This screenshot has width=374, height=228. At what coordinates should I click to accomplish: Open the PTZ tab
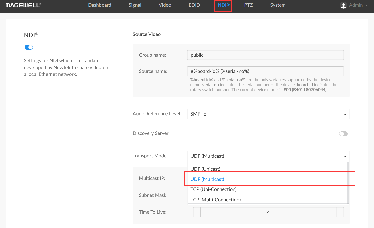pos(248,5)
